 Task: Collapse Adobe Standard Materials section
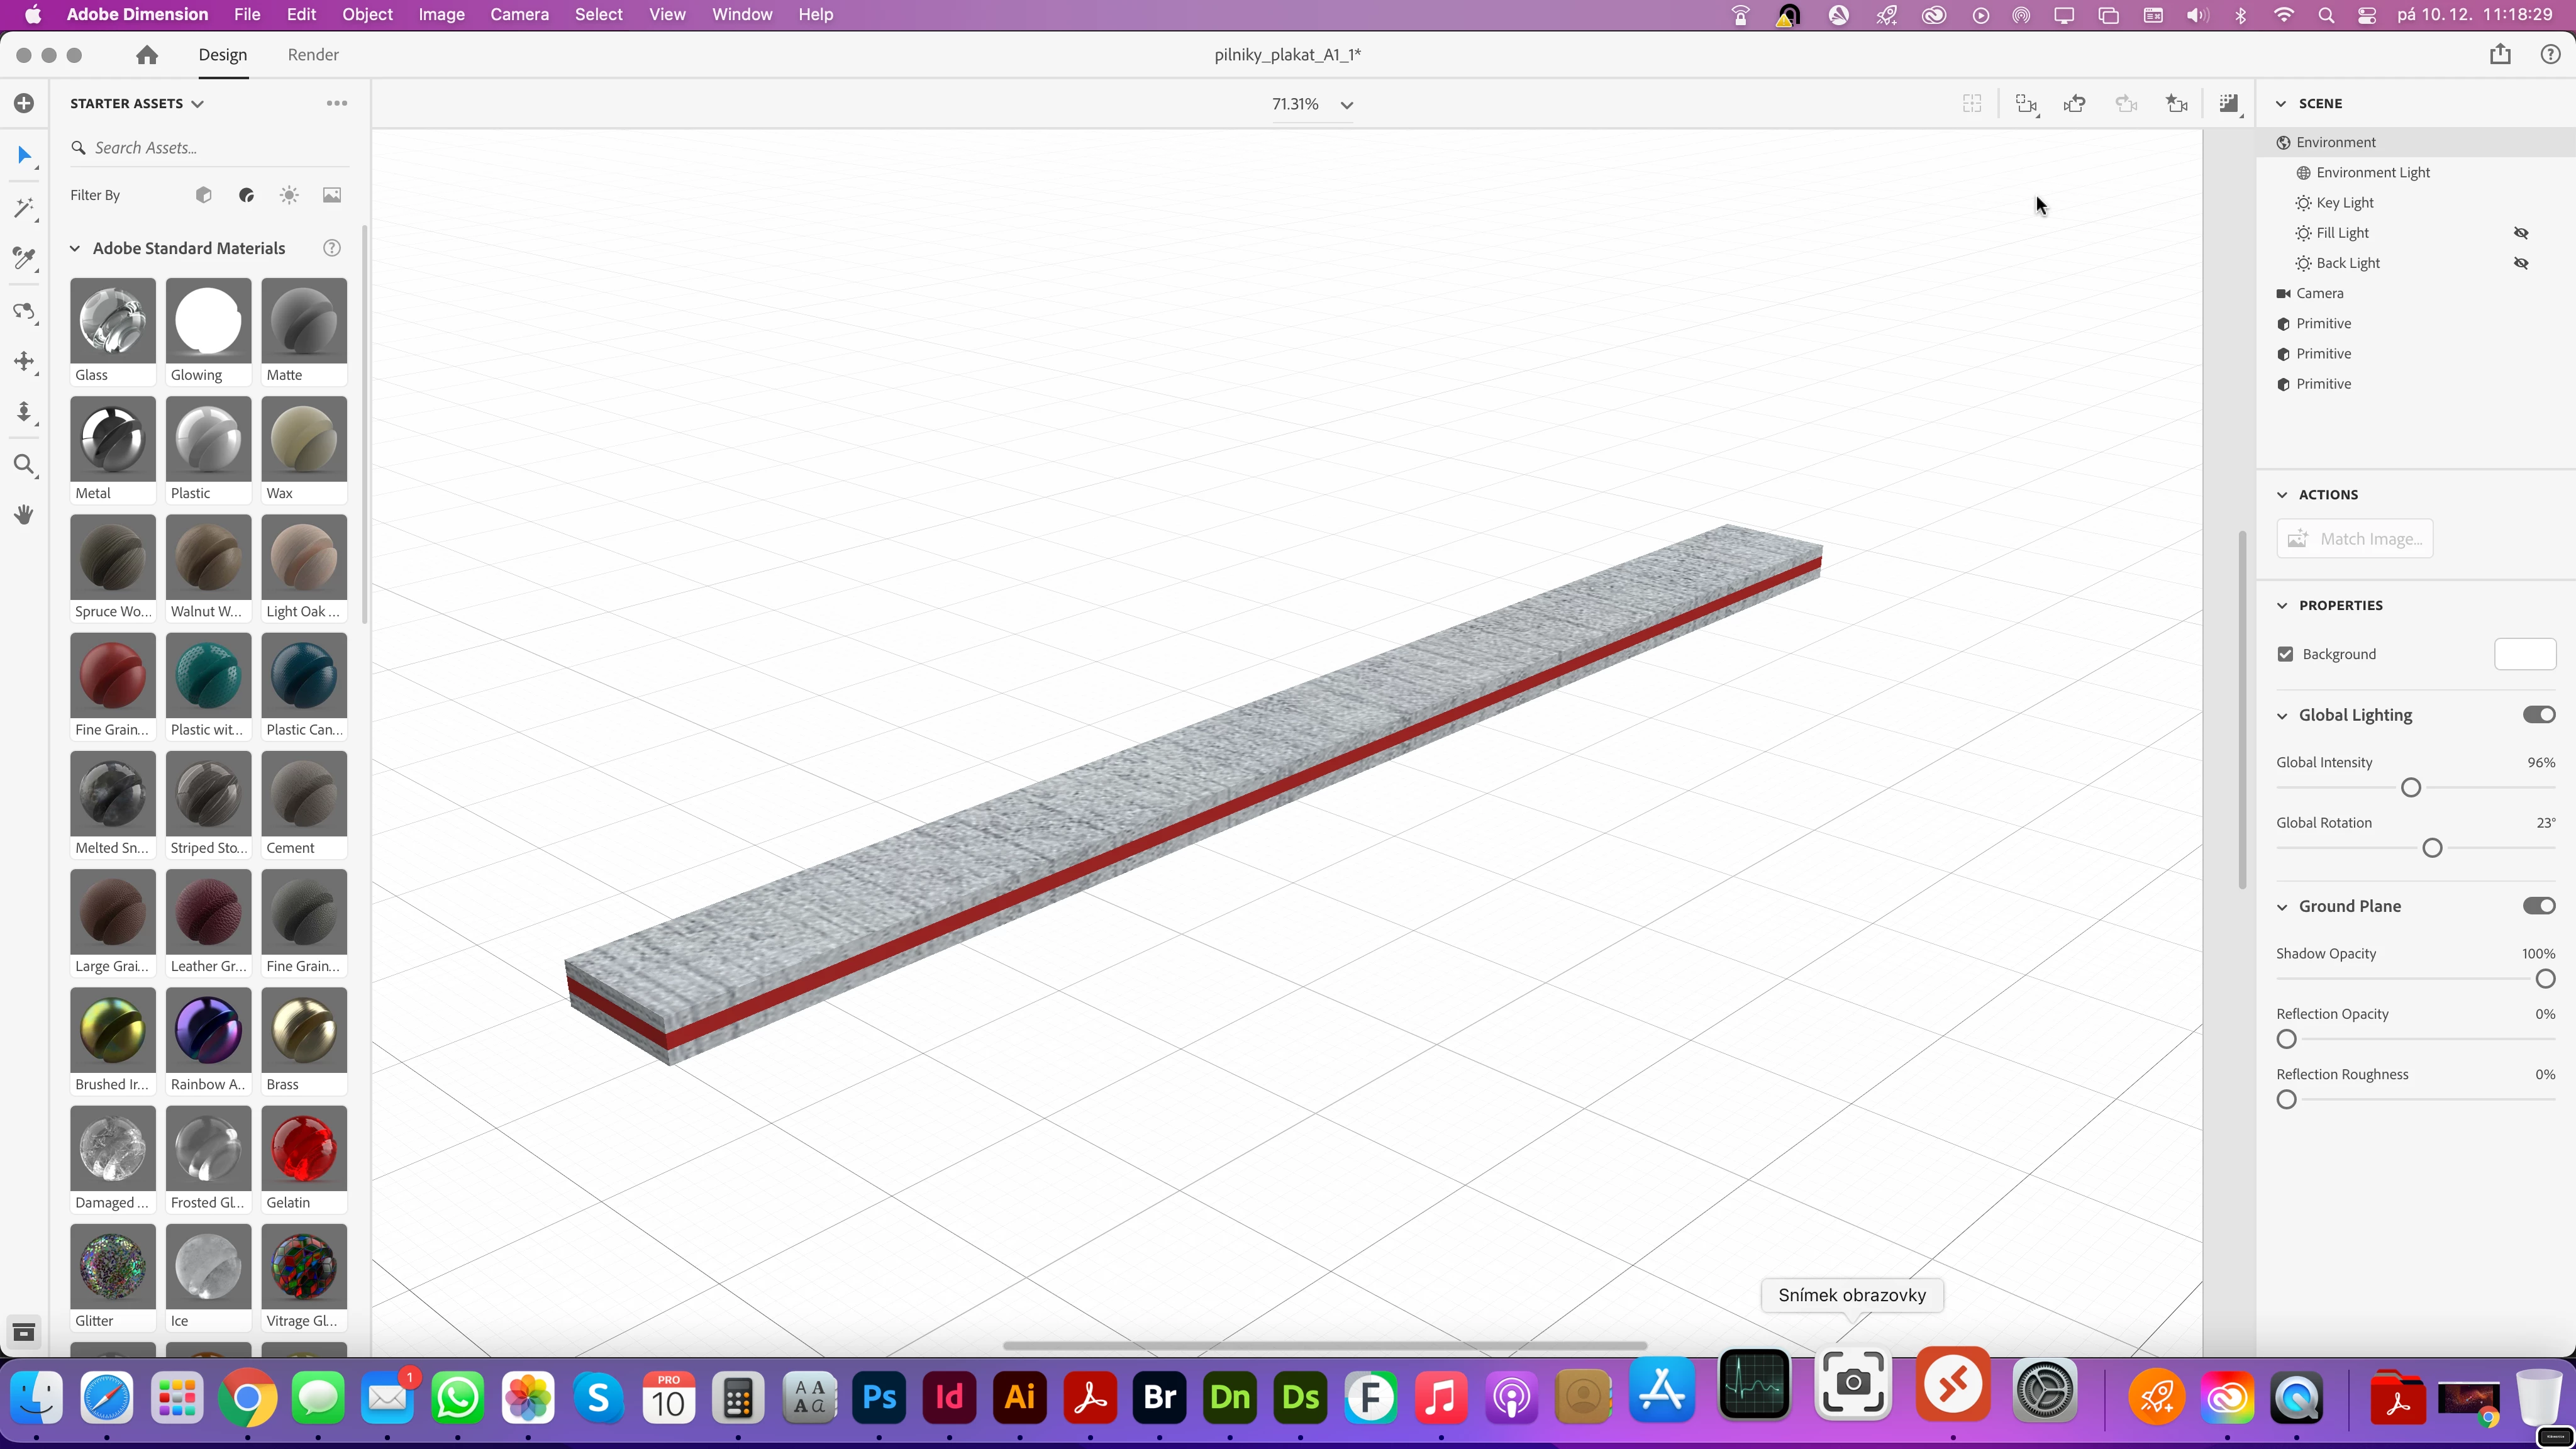coord(75,248)
